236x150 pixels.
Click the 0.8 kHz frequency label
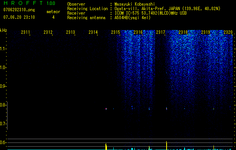click(x=3, y=105)
